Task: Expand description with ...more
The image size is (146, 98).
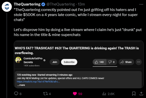Action: [x=21, y=85]
